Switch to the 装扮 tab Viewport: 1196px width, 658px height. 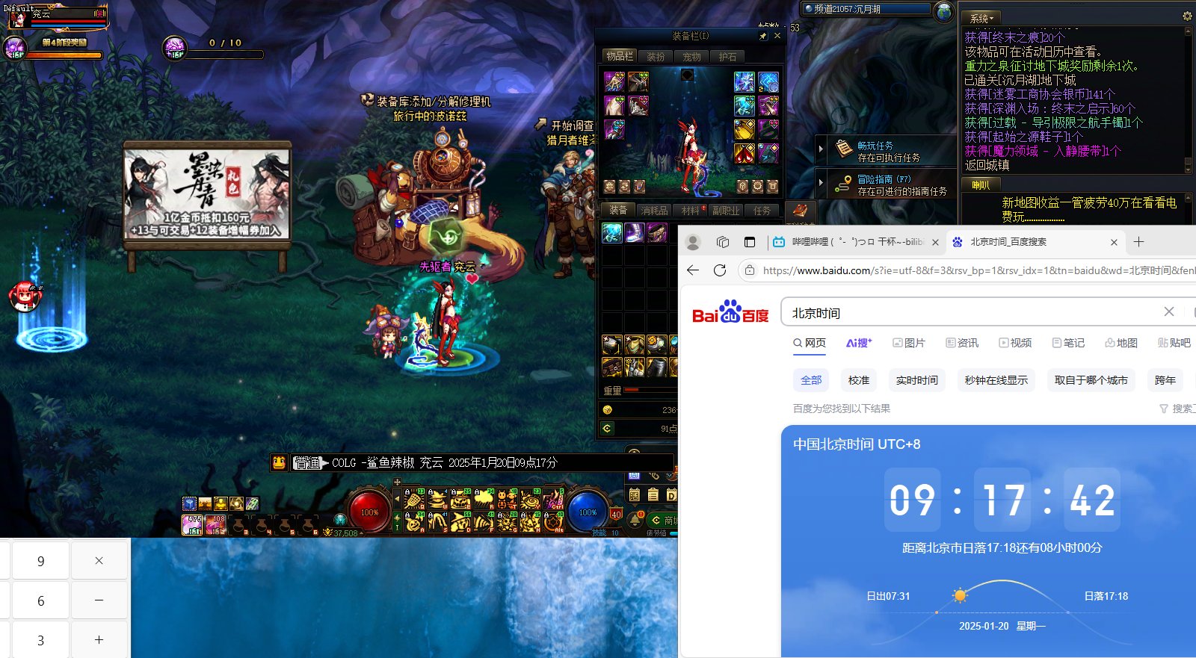point(656,57)
